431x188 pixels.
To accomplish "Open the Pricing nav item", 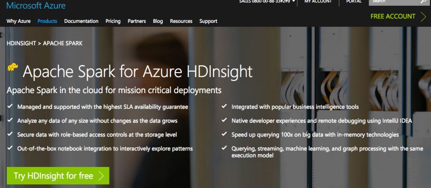I will pyautogui.click(x=113, y=21).
